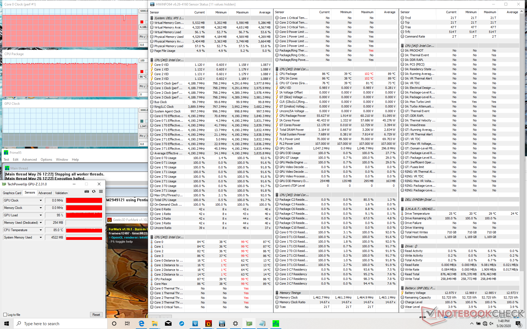
Task: Click red color swatch in CPU Package graph
Action: point(142,72)
